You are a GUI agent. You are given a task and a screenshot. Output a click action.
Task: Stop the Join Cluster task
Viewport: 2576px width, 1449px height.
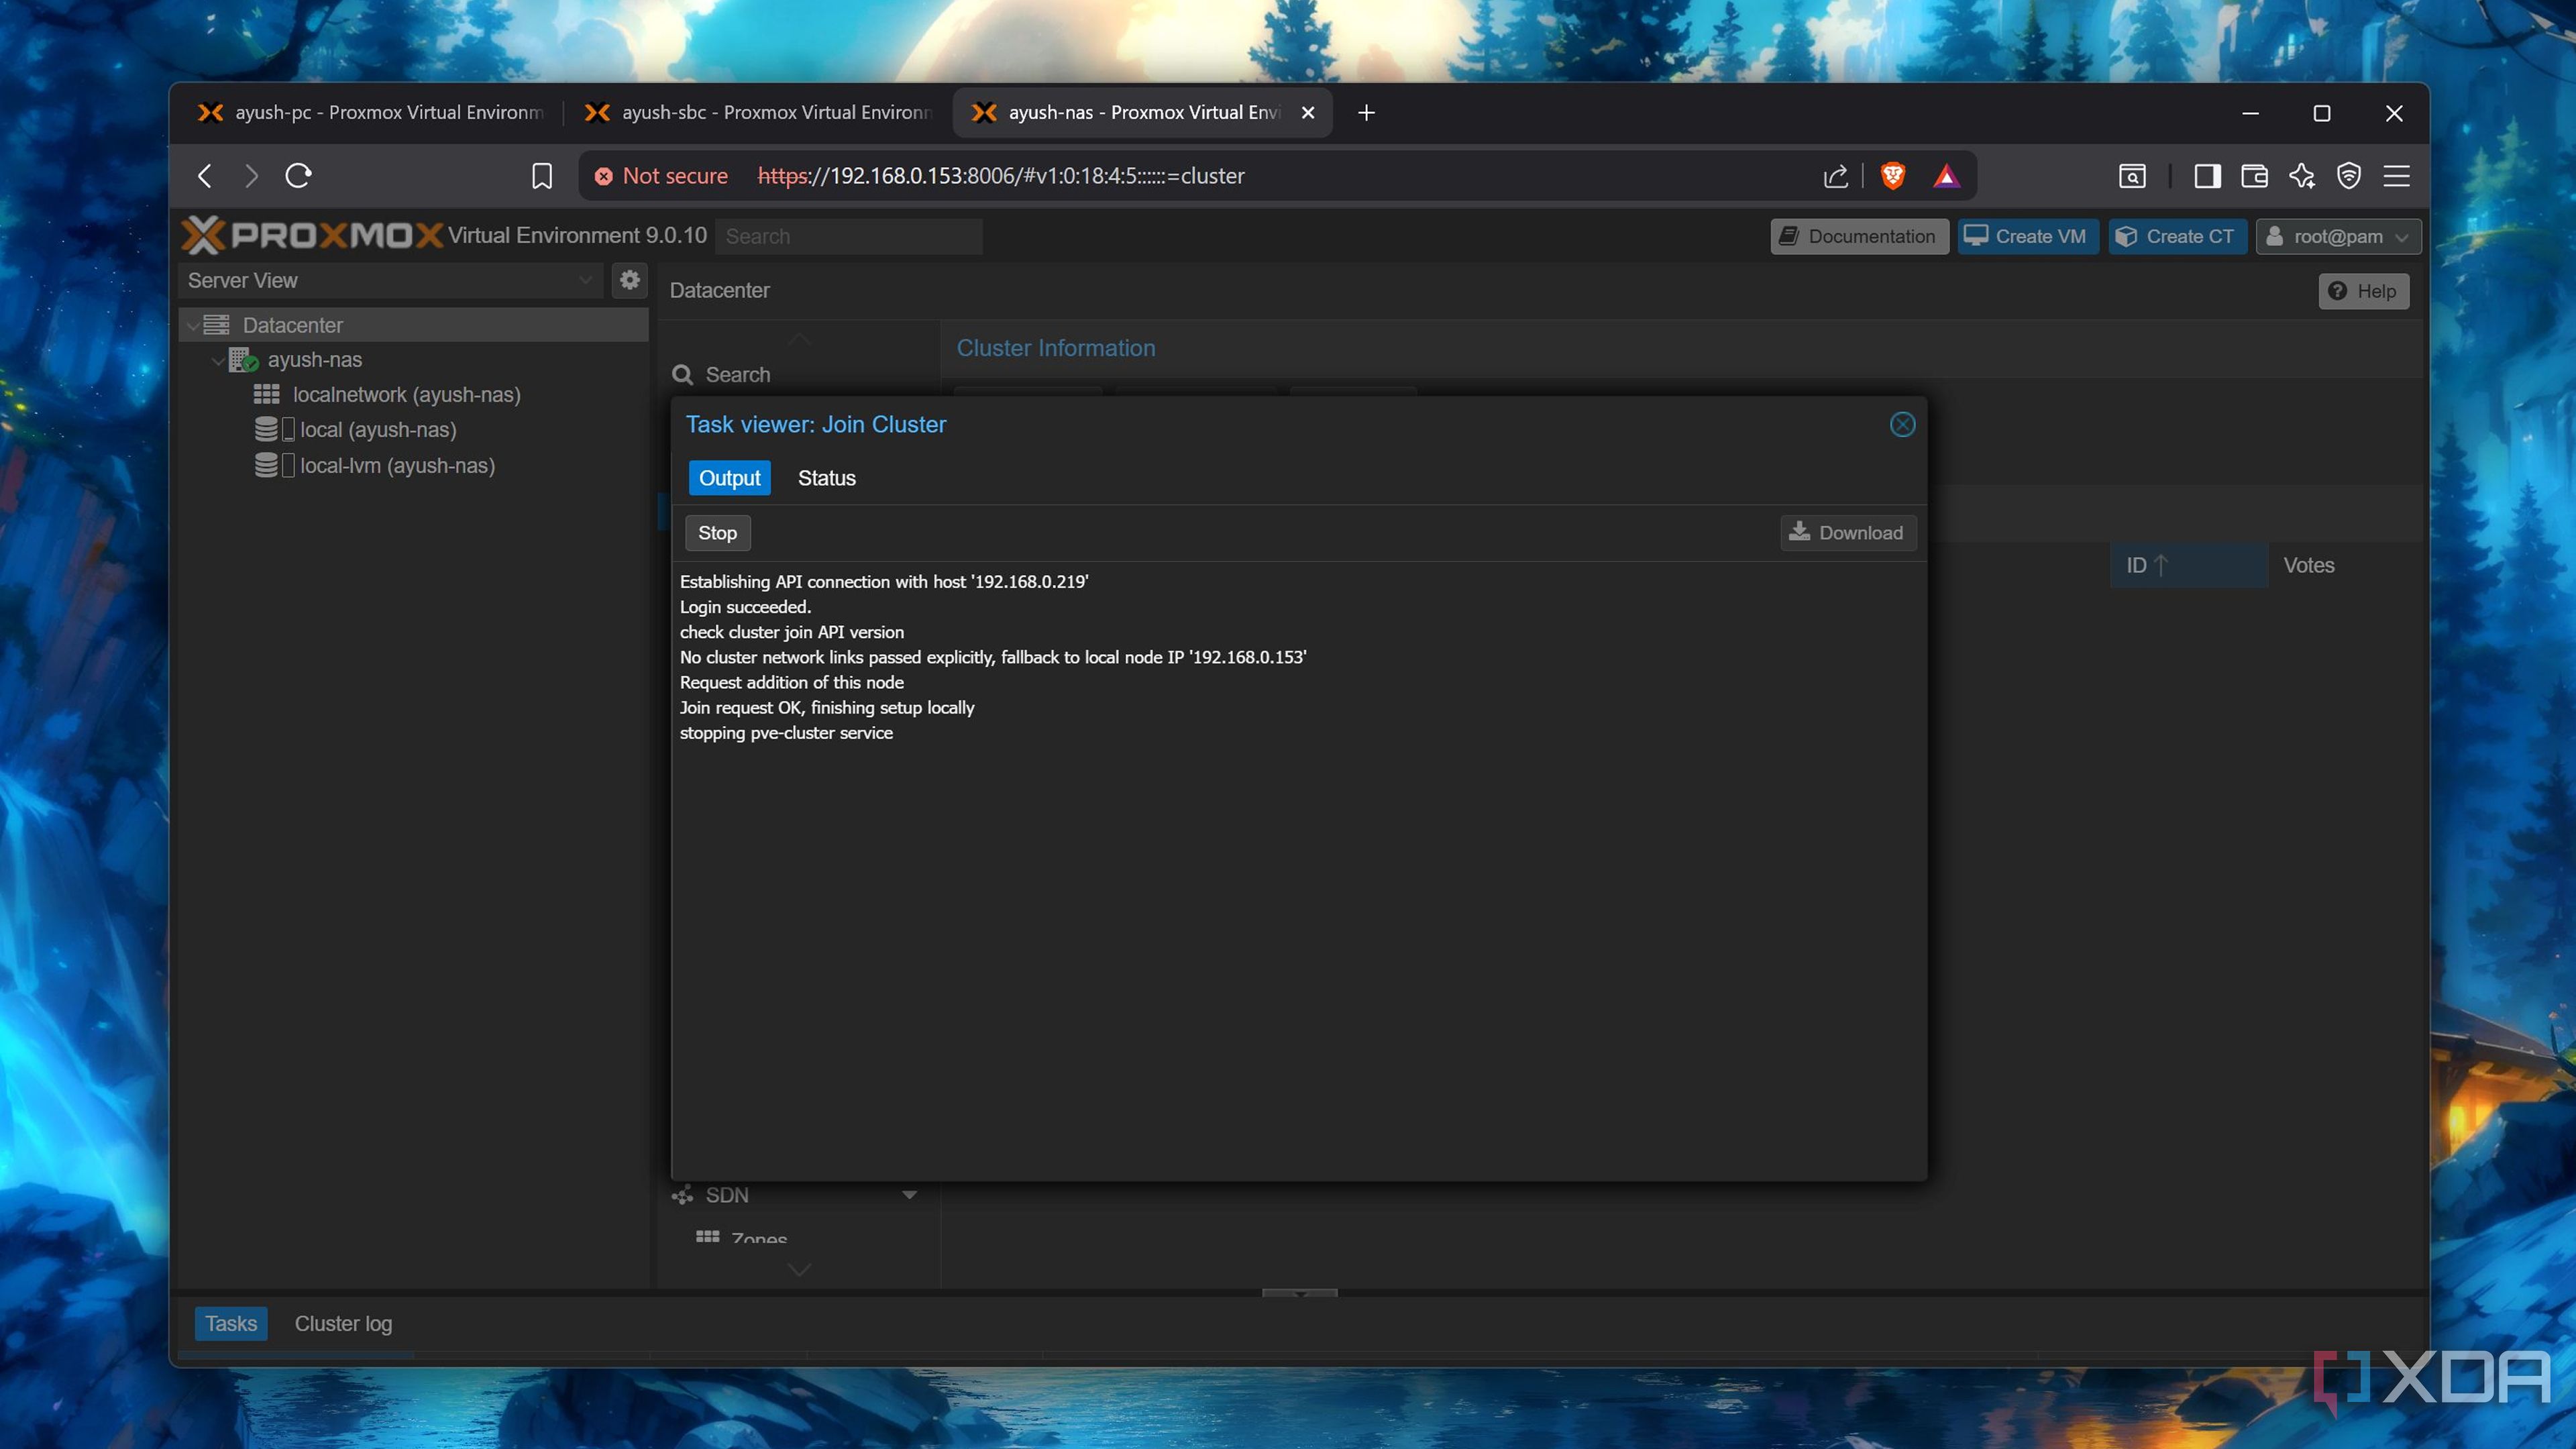(x=717, y=533)
